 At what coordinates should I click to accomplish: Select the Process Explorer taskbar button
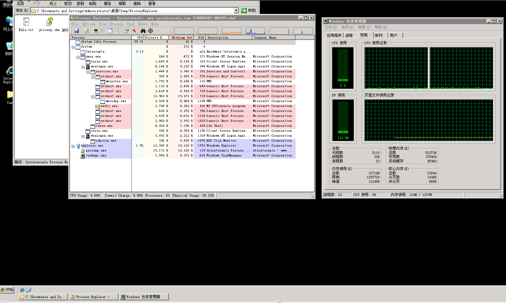(94, 297)
